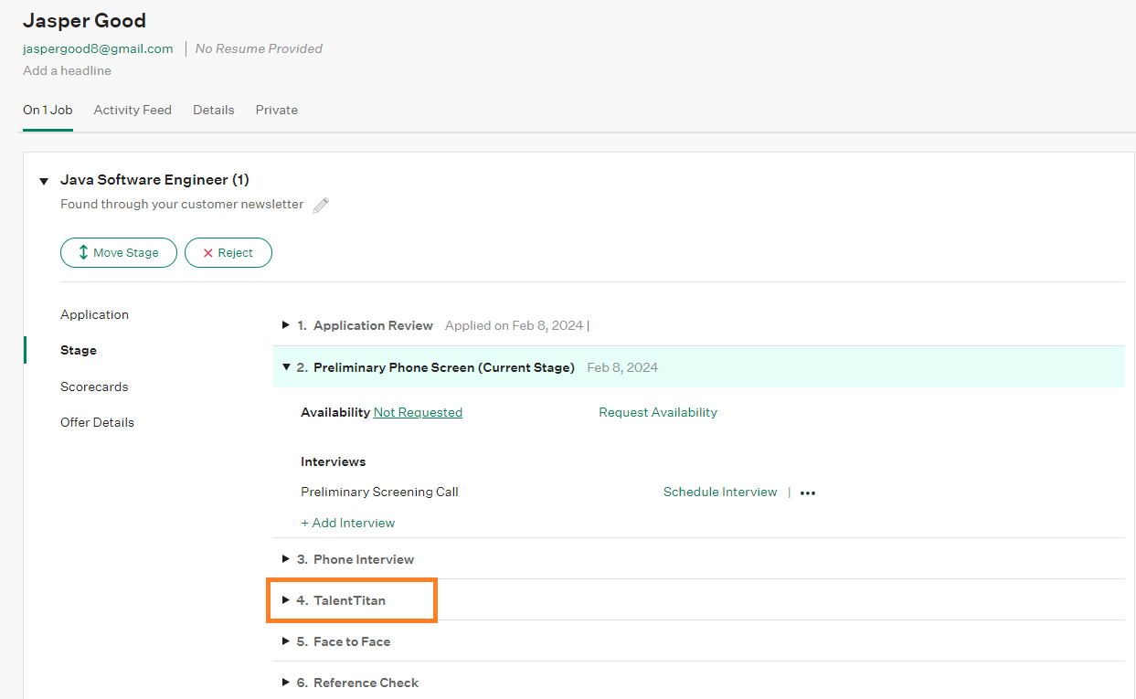Click the Not Requested availability link
This screenshot has width=1136, height=699.
tap(418, 412)
